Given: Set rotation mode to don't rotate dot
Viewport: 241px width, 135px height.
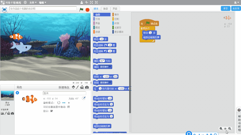Looking at the screenshot, I should pyautogui.click(x=69, y=103).
